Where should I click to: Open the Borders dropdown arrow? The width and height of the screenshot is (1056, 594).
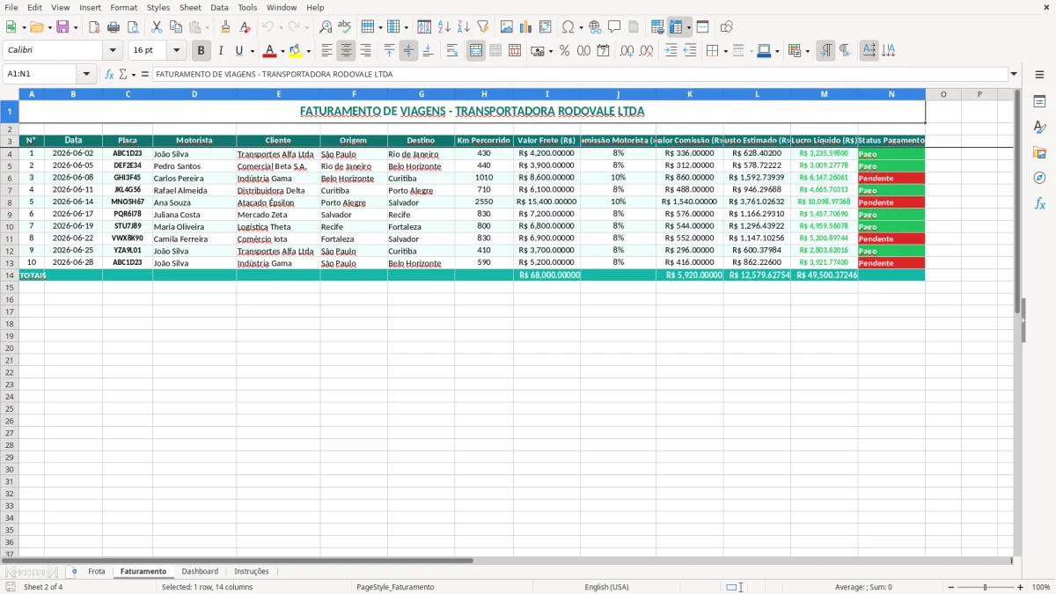tap(725, 51)
